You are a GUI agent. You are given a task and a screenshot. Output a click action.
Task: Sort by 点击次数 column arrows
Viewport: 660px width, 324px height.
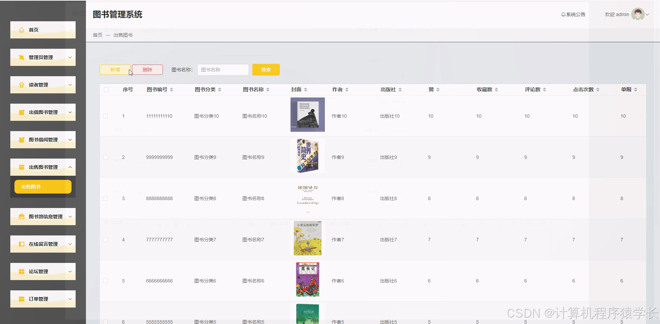[598, 90]
